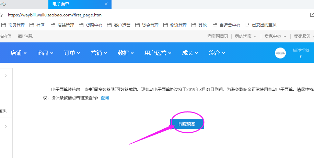Screen dimensions: 314x158
Task: Expand the 卖家服务 dropdown
Action: (x=304, y=36)
